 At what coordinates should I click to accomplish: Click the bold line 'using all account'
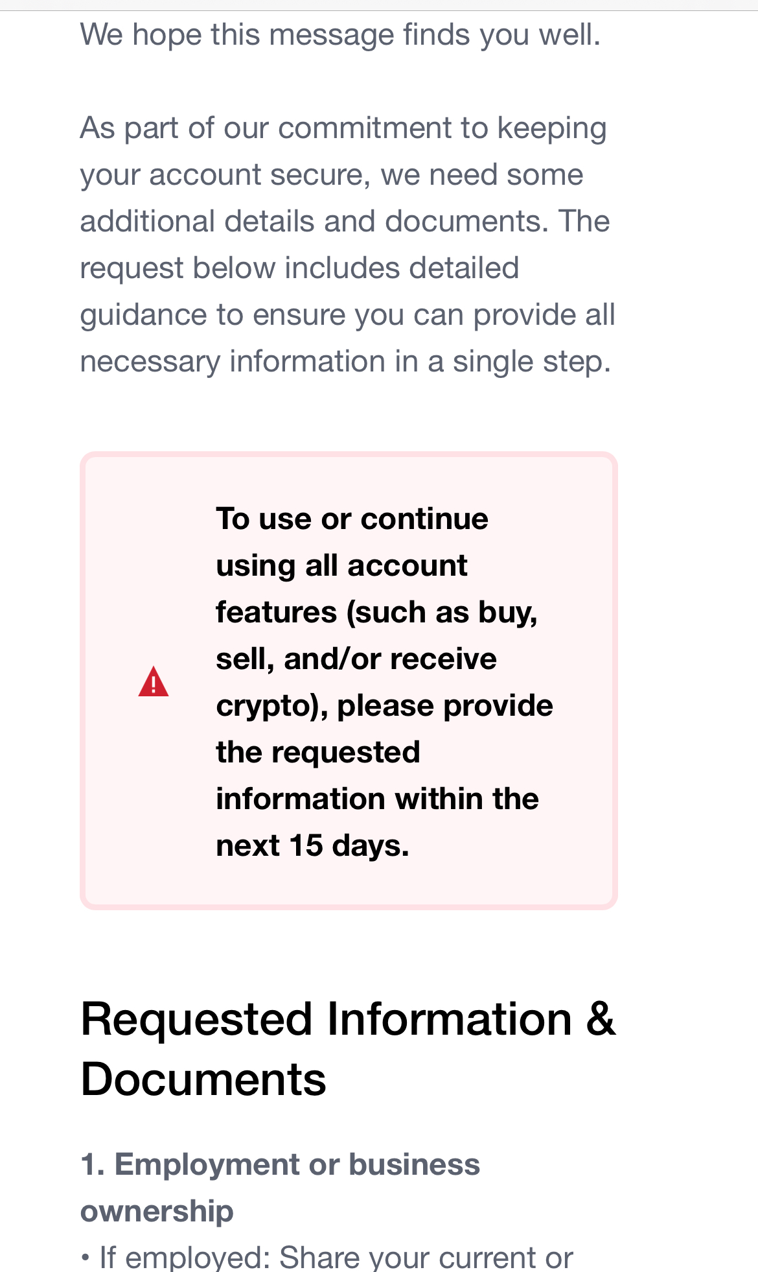point(341,566)
